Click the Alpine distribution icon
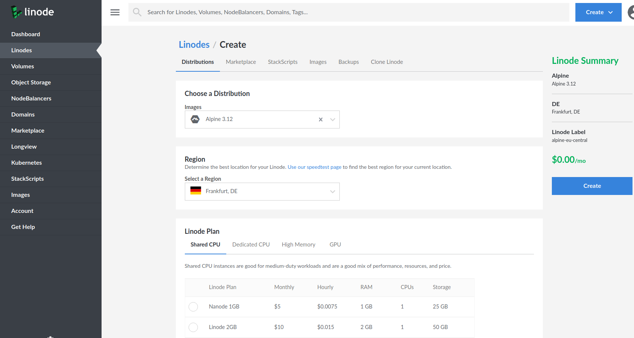The width and height of the screenshot is (634, 338). (195, 119)
